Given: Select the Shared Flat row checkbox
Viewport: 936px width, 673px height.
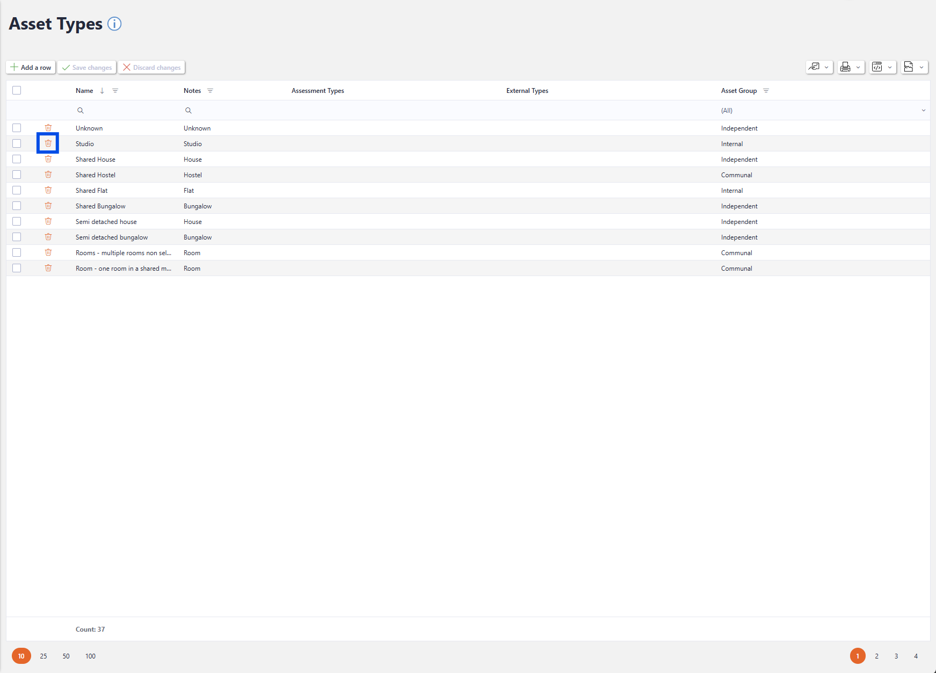Looking at the screenshot, I should pos(17,190).
